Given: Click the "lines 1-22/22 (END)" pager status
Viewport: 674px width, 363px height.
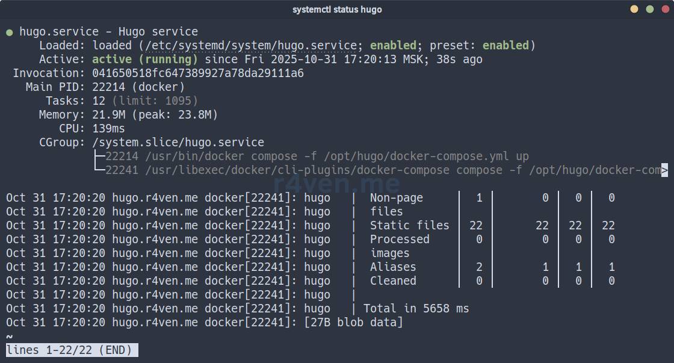Looking at the screenshot, I should (x=72, y=350).
